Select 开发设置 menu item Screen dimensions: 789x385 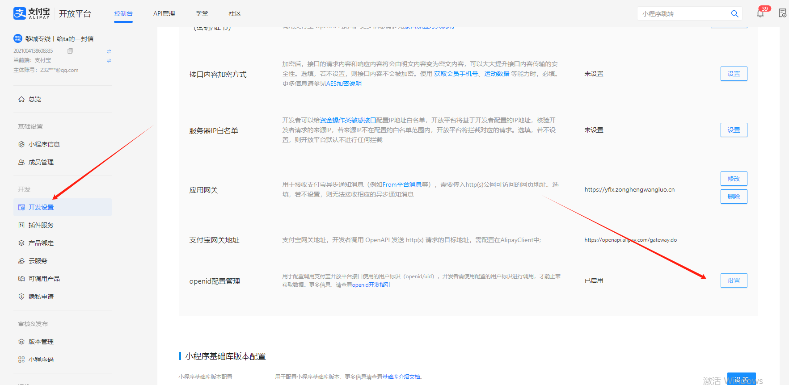(x=63, y=207)
